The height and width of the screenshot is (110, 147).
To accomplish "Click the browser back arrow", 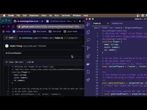I will 3,27.
